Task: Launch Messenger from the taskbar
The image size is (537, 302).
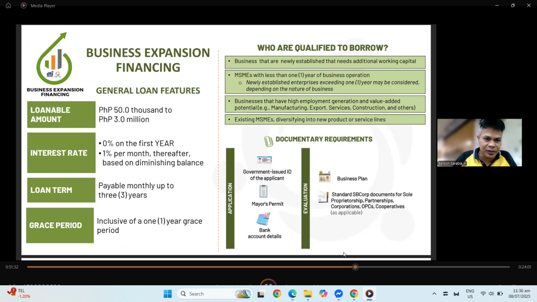Action: (340, 294)
